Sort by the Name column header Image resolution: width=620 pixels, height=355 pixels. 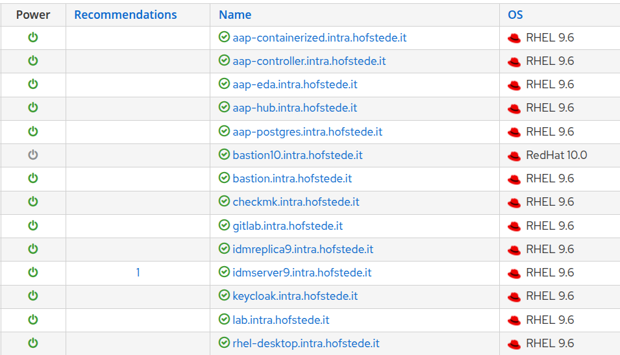[235, 14]
